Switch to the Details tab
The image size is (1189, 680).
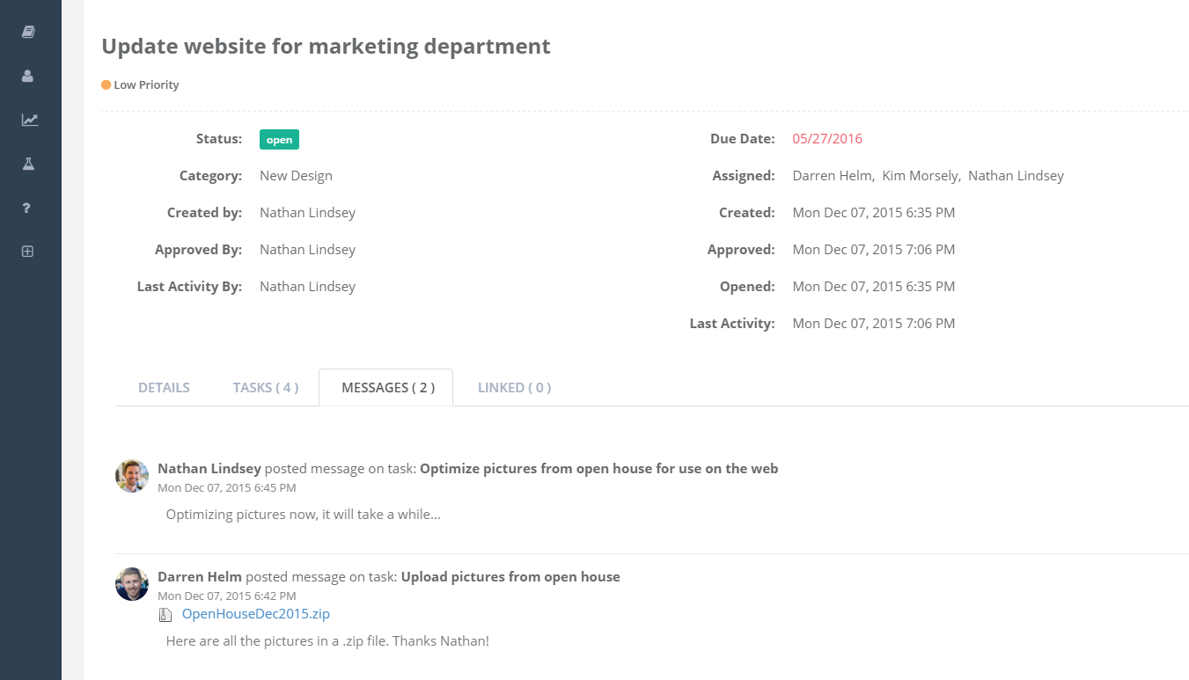coord(164,387)
